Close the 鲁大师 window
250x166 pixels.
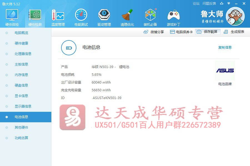244,4
